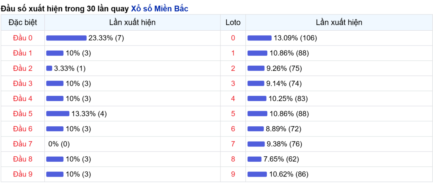Image resolution: width=433 pixels, height=183 pixels.
Task: Select the Đầu 9 row label
Action: 23,174
